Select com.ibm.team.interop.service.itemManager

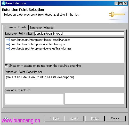coord(38,44)
